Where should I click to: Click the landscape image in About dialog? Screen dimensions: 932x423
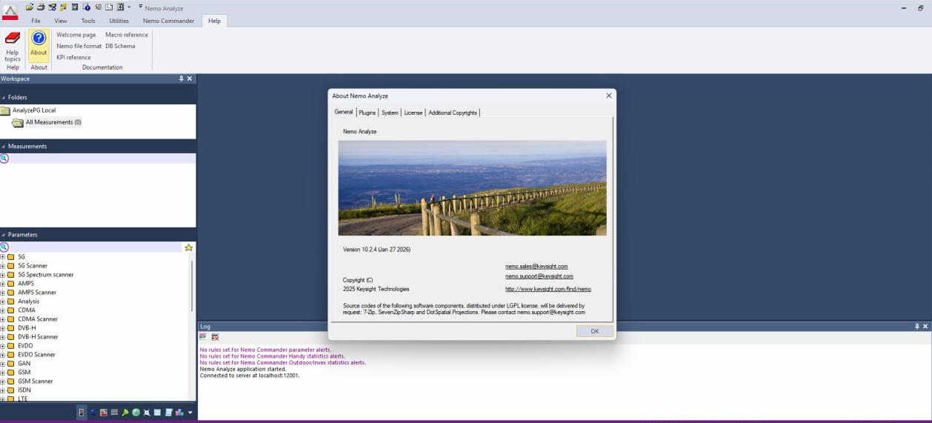(x=472, y=188)
